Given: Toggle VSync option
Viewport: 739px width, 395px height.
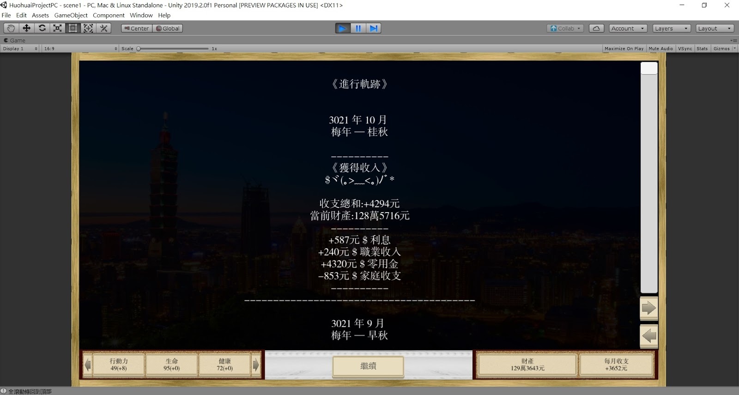Looking at the screenshot, I should [x=685, y=49].
